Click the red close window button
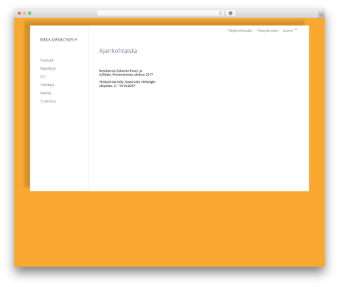Screen dimensions: 339x287 coord(20,14)
